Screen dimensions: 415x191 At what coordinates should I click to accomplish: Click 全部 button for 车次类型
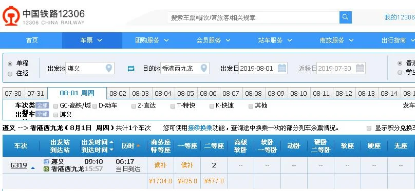(x=42, y=105)
